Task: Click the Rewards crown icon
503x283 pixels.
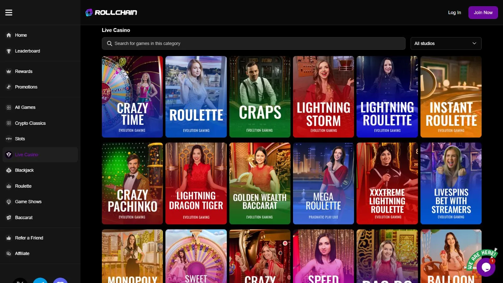Action: tap(9, 71)
